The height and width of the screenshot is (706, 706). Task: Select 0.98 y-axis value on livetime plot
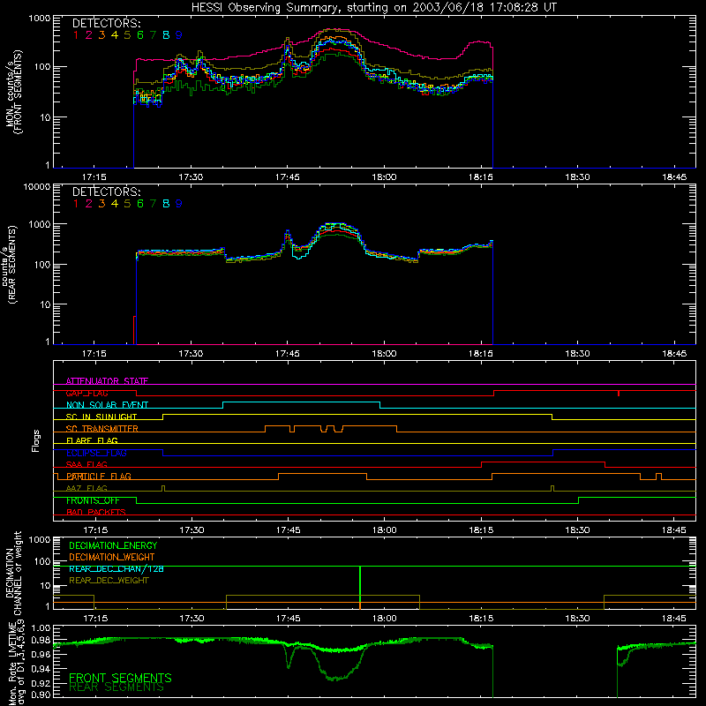click(x=41, y=640)
